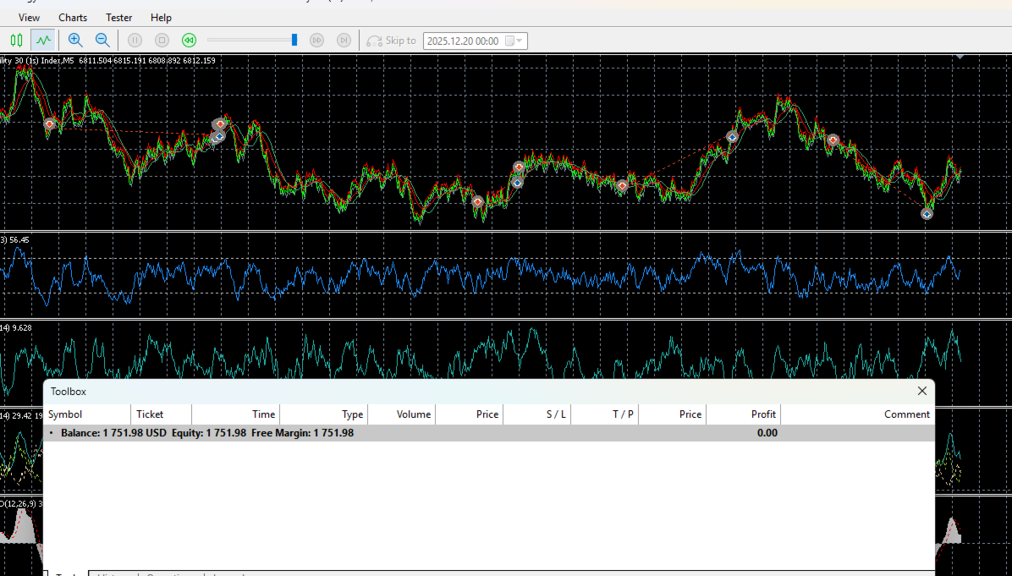Stop the visual testing run

162,40
